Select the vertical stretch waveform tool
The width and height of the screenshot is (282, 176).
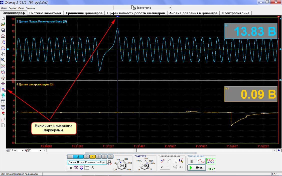coord(3,42)
